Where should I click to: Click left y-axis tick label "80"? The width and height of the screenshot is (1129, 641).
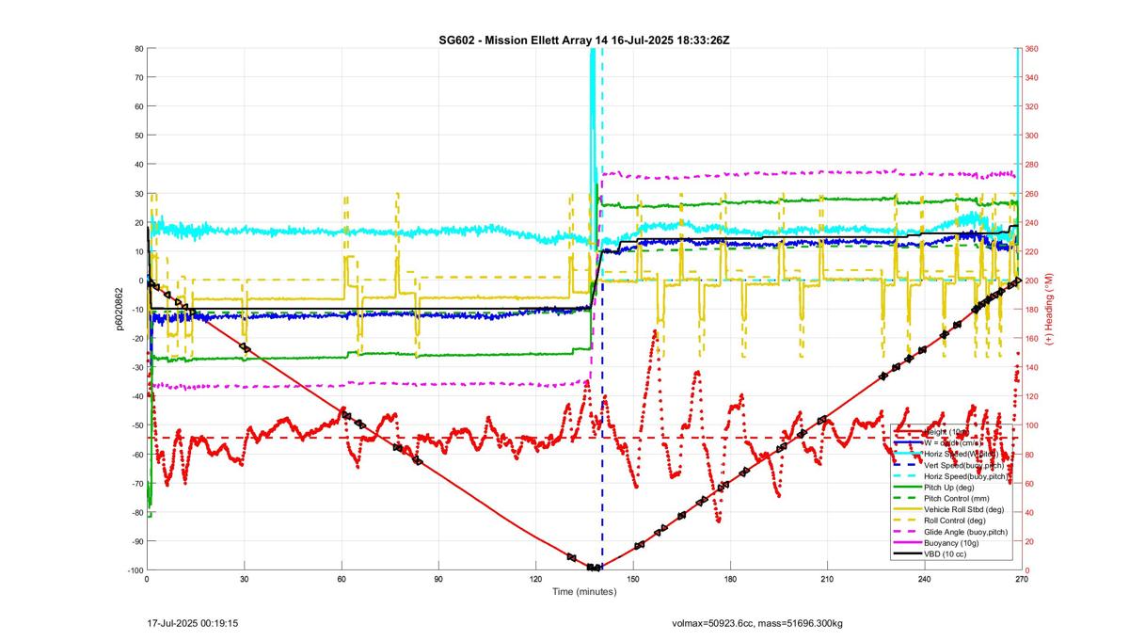tap(138, 48)
